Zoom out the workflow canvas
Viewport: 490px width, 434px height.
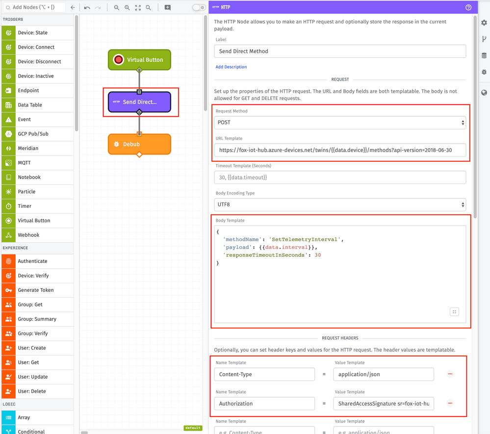116,8
